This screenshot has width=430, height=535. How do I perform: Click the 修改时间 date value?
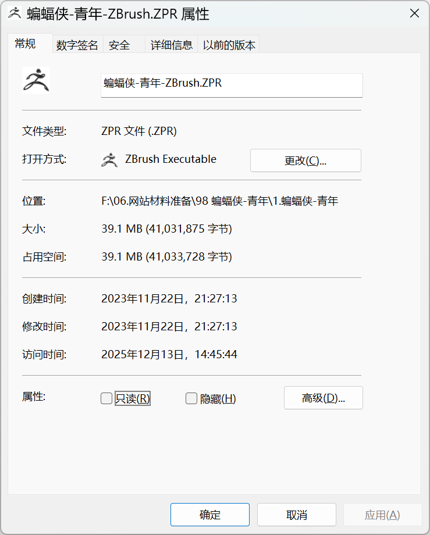pos(169,327)
